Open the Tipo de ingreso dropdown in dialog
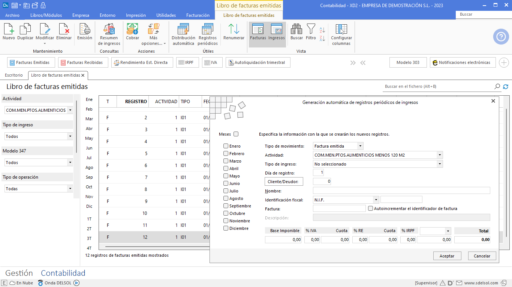The image size is (512, 287). click(x=439, y=164)
